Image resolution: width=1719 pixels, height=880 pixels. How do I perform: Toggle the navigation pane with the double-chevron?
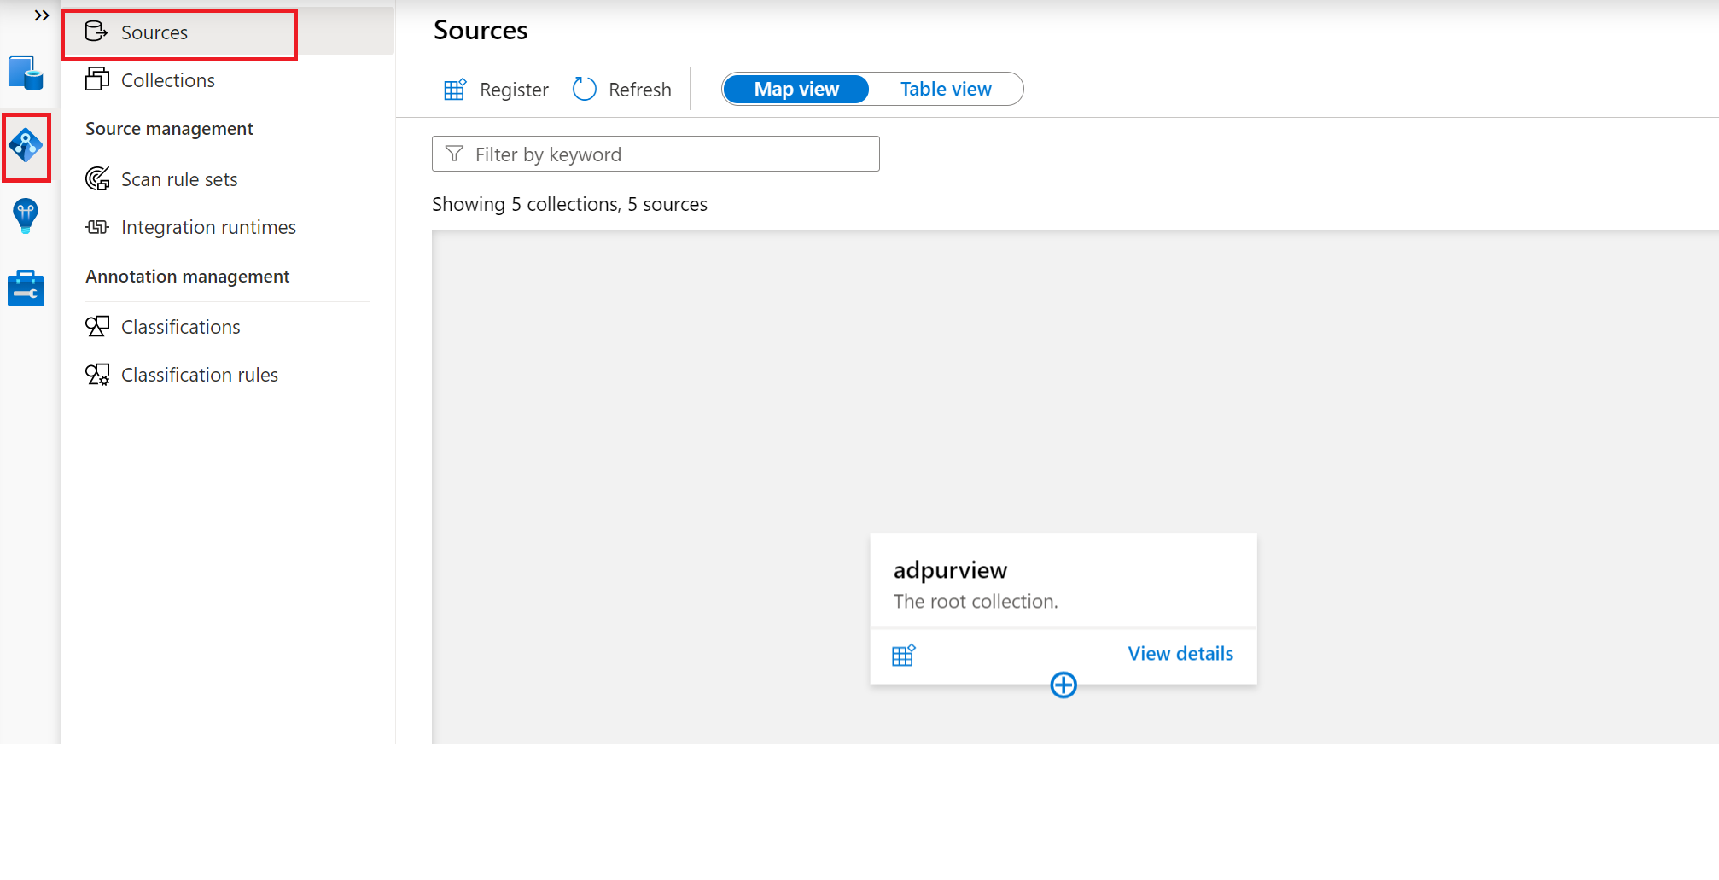40,15
